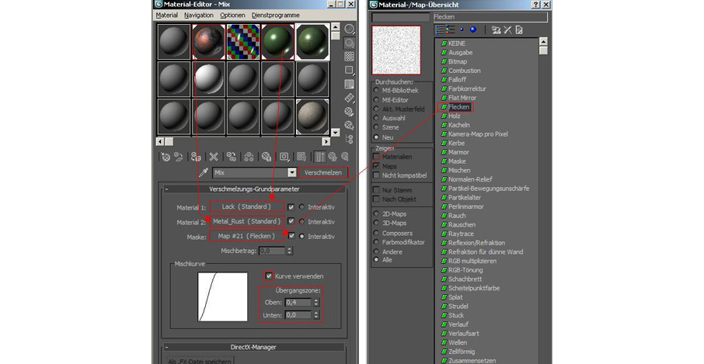
Task: Click the eyedropper pick material icon
Action: [x=204, y=172]
